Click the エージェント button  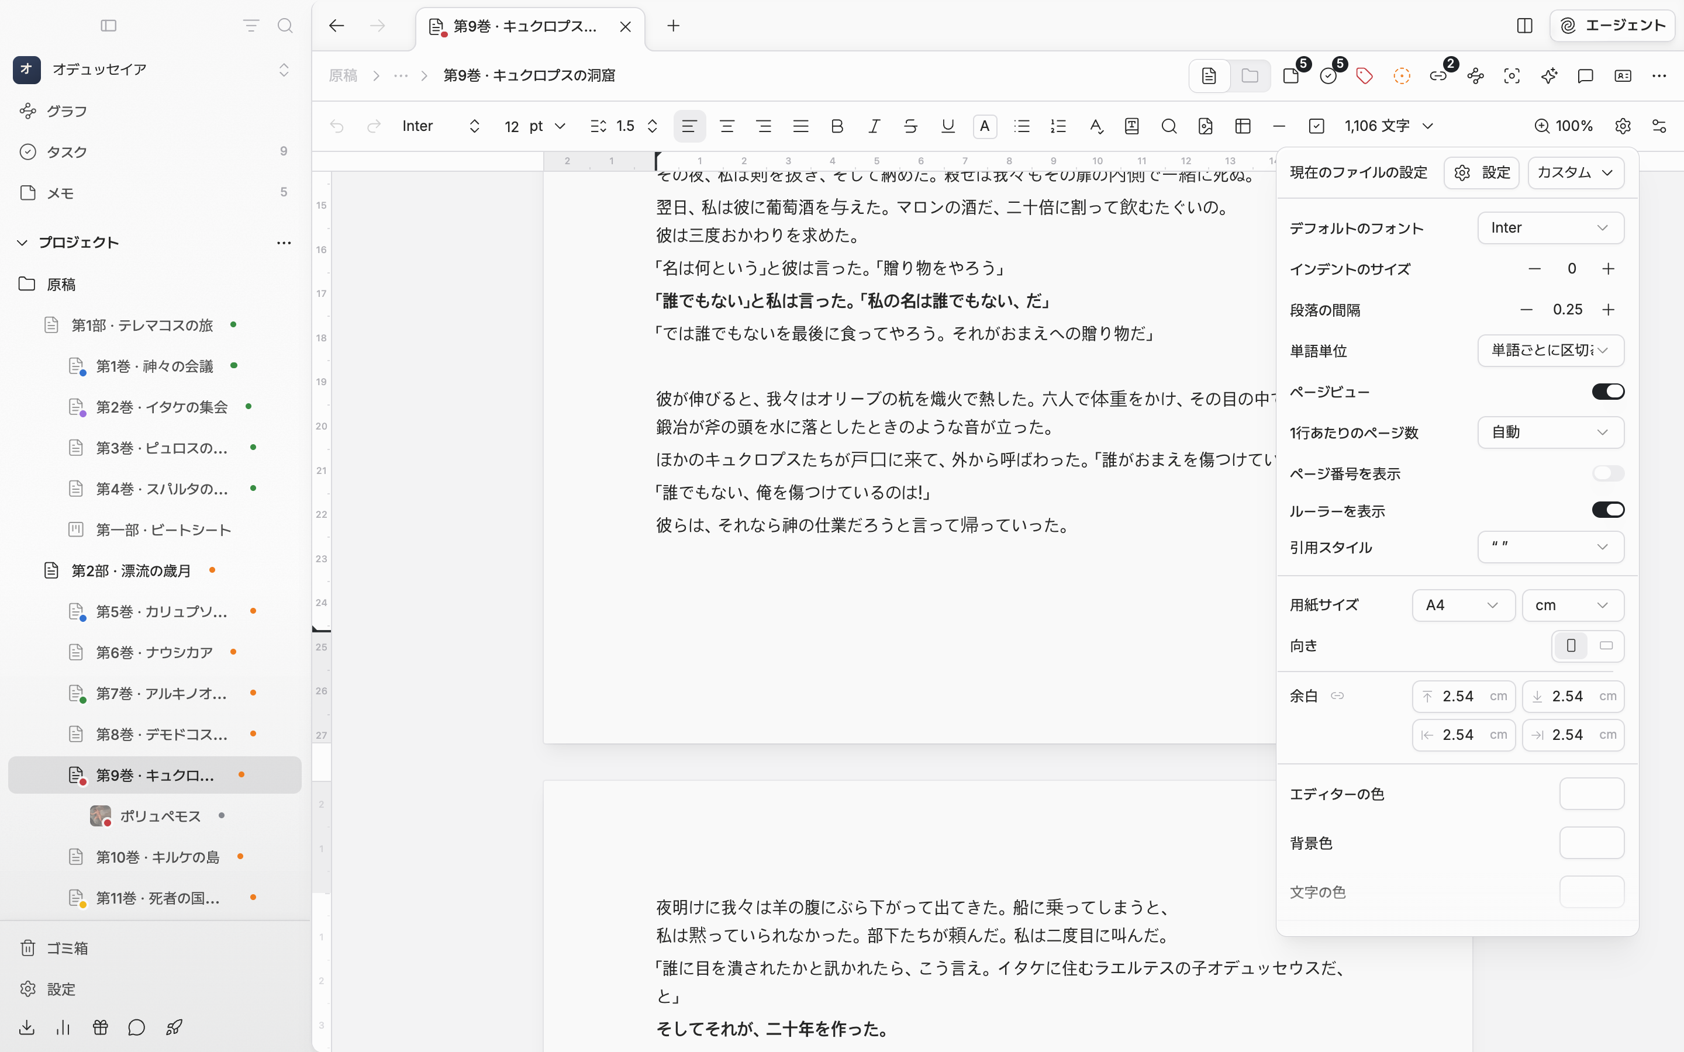(1611, 26)
